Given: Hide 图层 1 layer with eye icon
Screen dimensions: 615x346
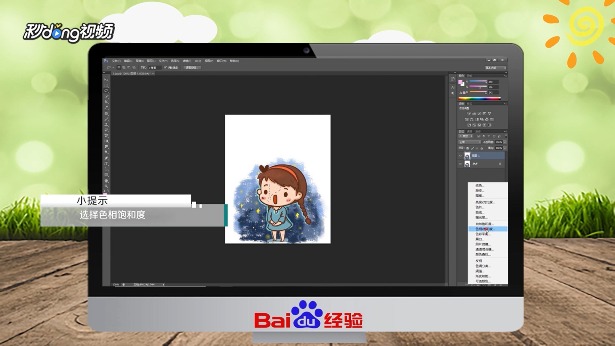Looking at the screenshot, I should tap(460, 156).
